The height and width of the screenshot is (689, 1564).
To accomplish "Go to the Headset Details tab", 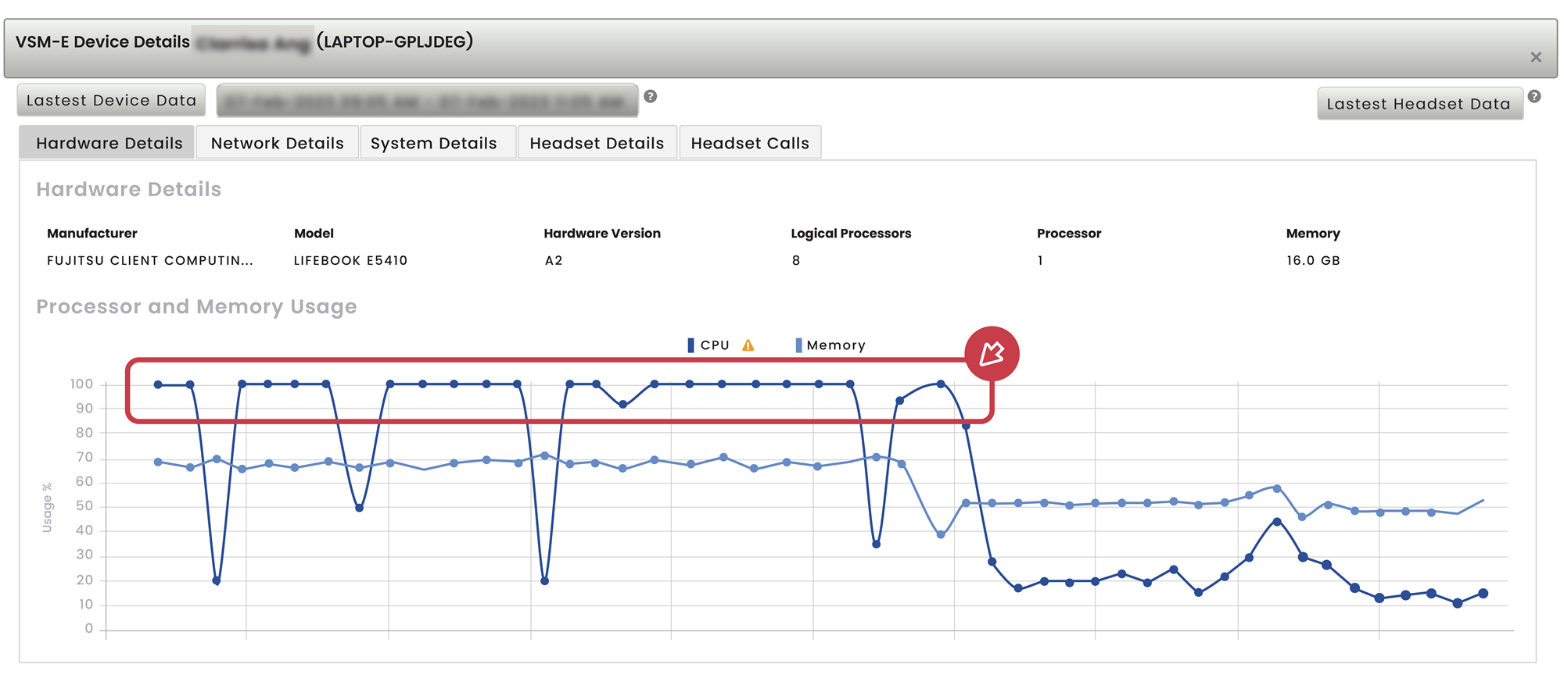I will click(597, 143).
